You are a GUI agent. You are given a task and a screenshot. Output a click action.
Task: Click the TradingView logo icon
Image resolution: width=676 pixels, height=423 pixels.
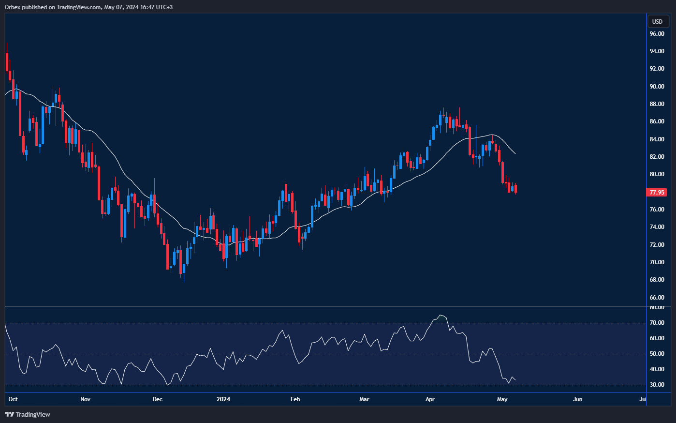9,414
